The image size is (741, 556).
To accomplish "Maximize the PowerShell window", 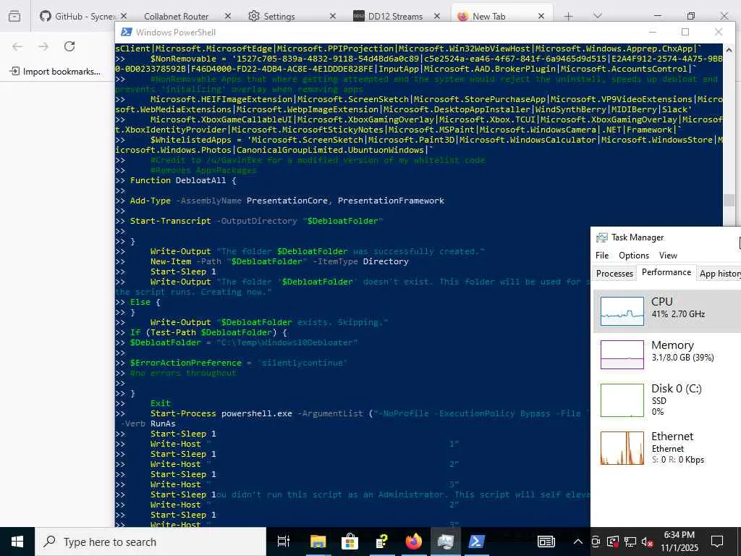I will tap(685, 32).
